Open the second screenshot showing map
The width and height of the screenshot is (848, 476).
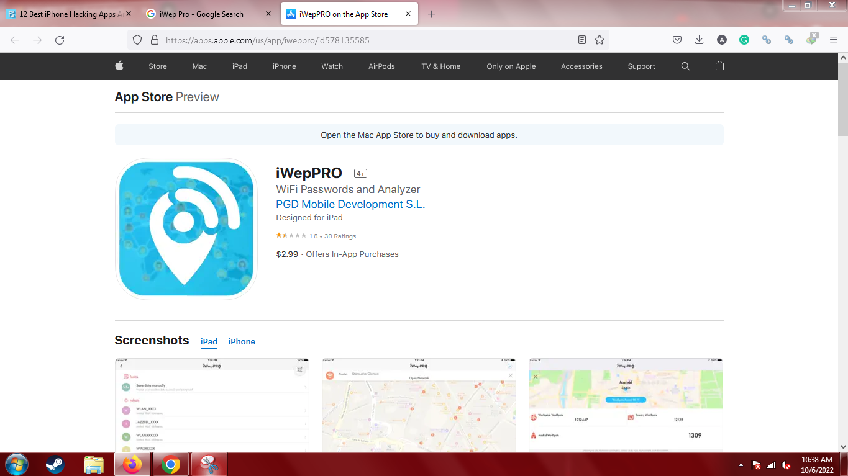[419, 405]
